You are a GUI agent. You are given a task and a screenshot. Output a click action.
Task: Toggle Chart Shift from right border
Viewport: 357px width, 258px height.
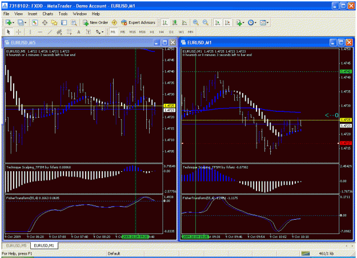tap(227, 22)
